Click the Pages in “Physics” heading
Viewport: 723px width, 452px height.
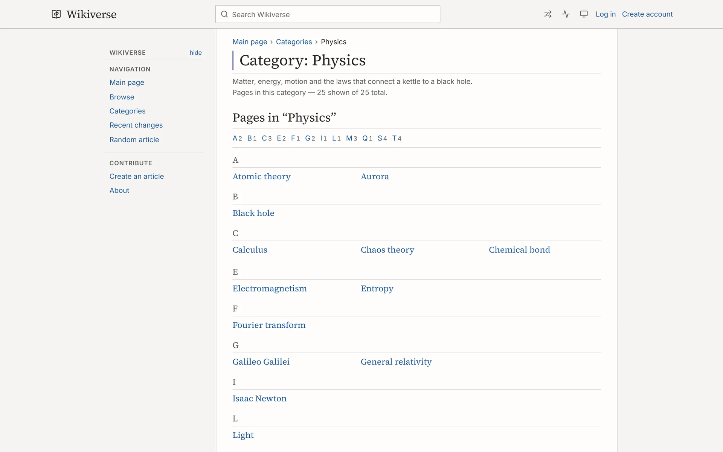click(x=284, y=118)
